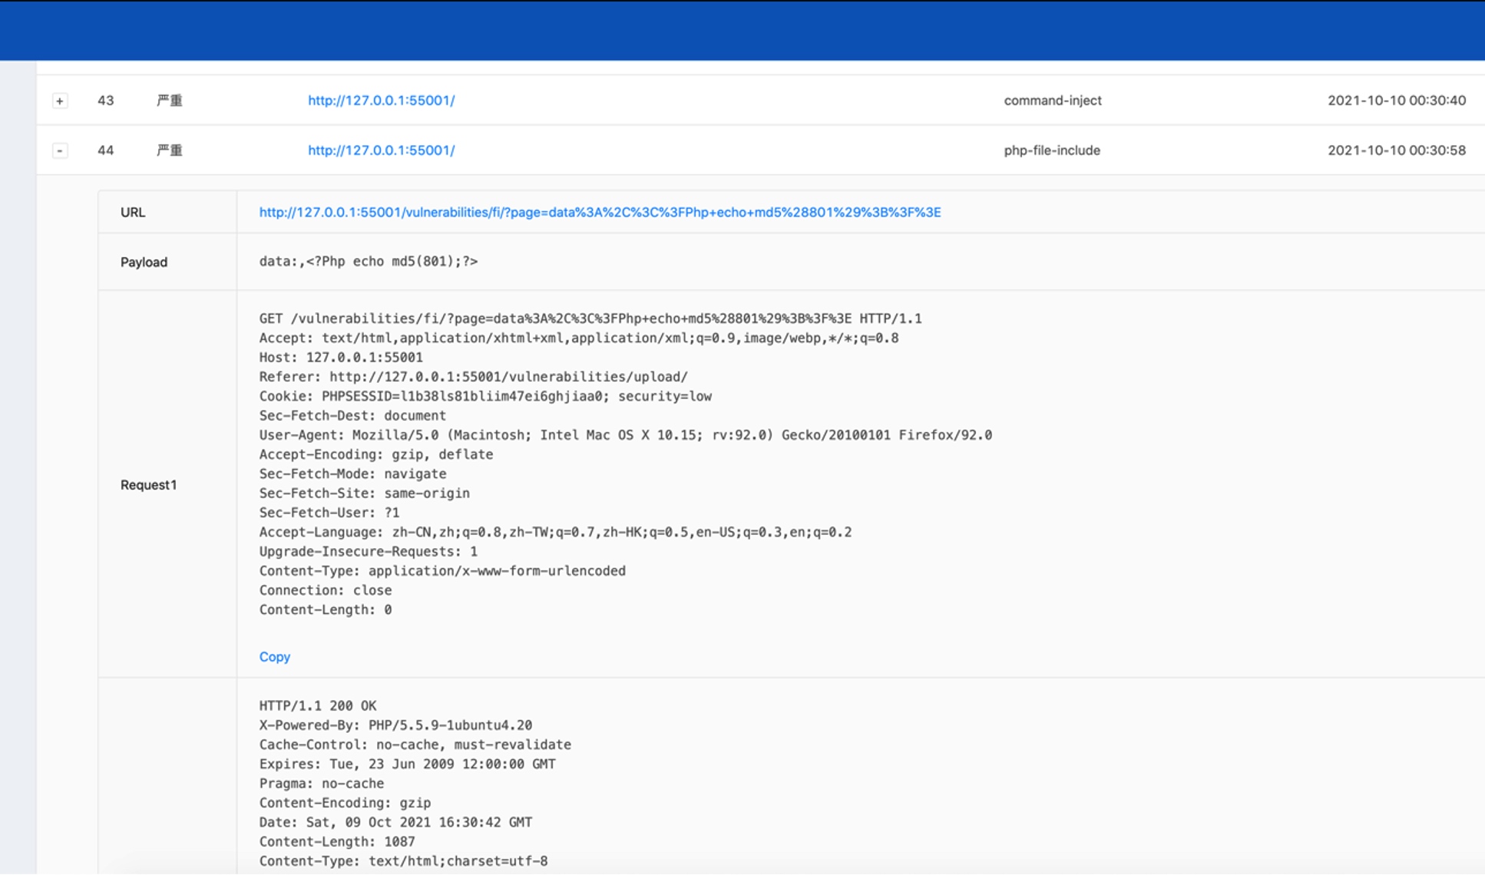1485x875 pixels.
Task: Click Copy under Request1 headers
Action: 274,657
